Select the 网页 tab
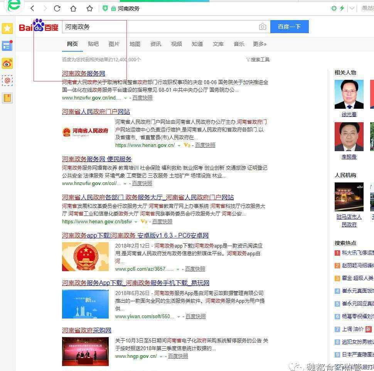Viewport: 374px width, 371px height. (72, 44)
